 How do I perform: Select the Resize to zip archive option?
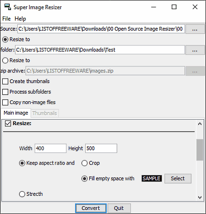click(x=5, y=60)
